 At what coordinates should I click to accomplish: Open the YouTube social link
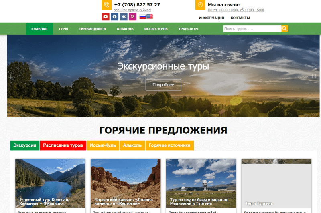point(106,17)
